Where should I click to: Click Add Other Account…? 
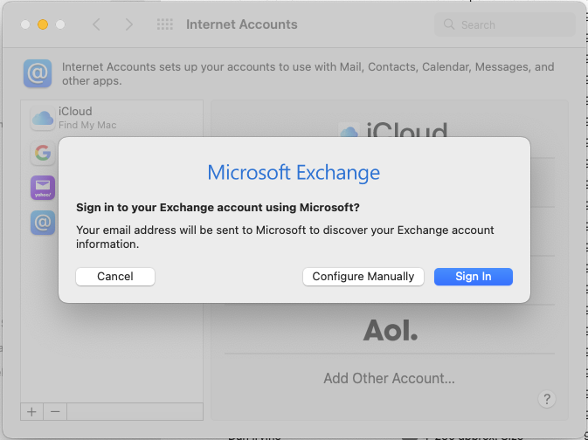click(390, 378)
